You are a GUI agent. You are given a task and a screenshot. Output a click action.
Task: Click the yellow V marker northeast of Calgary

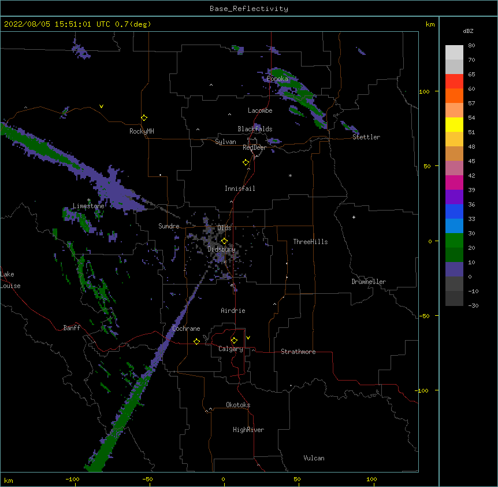[248, 338]
